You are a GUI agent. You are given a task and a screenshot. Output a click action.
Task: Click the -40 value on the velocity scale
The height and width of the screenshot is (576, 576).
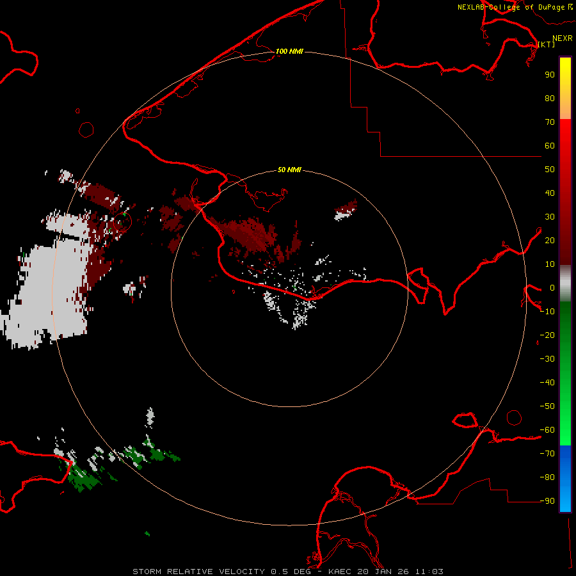point(547,383)
